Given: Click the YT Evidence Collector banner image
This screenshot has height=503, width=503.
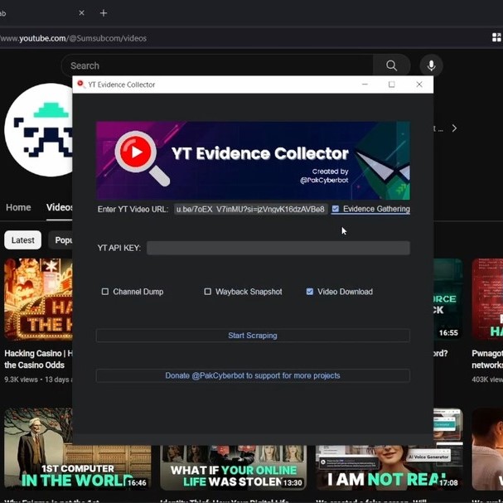Looking at the screenshot, I should click(x=253, y=161).
